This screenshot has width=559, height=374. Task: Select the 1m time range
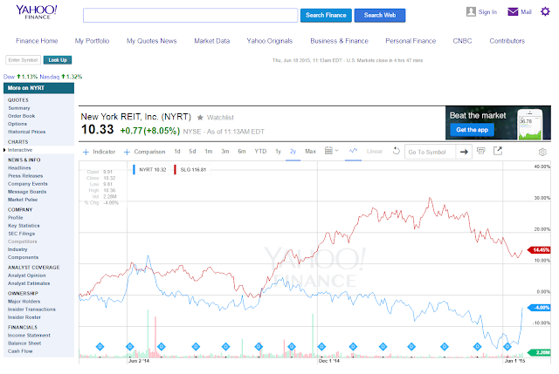(x=209, y=151)
